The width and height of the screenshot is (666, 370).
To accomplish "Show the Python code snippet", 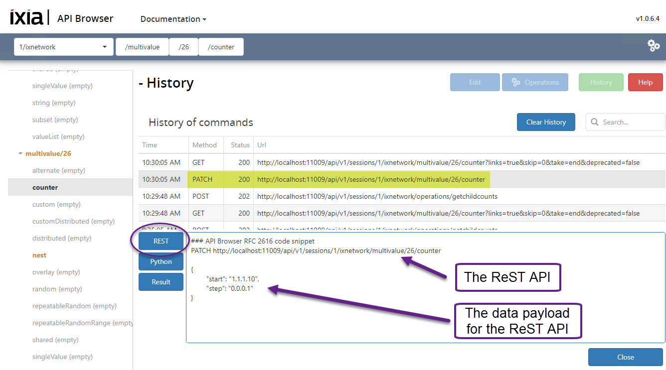I will coord(161,261).
